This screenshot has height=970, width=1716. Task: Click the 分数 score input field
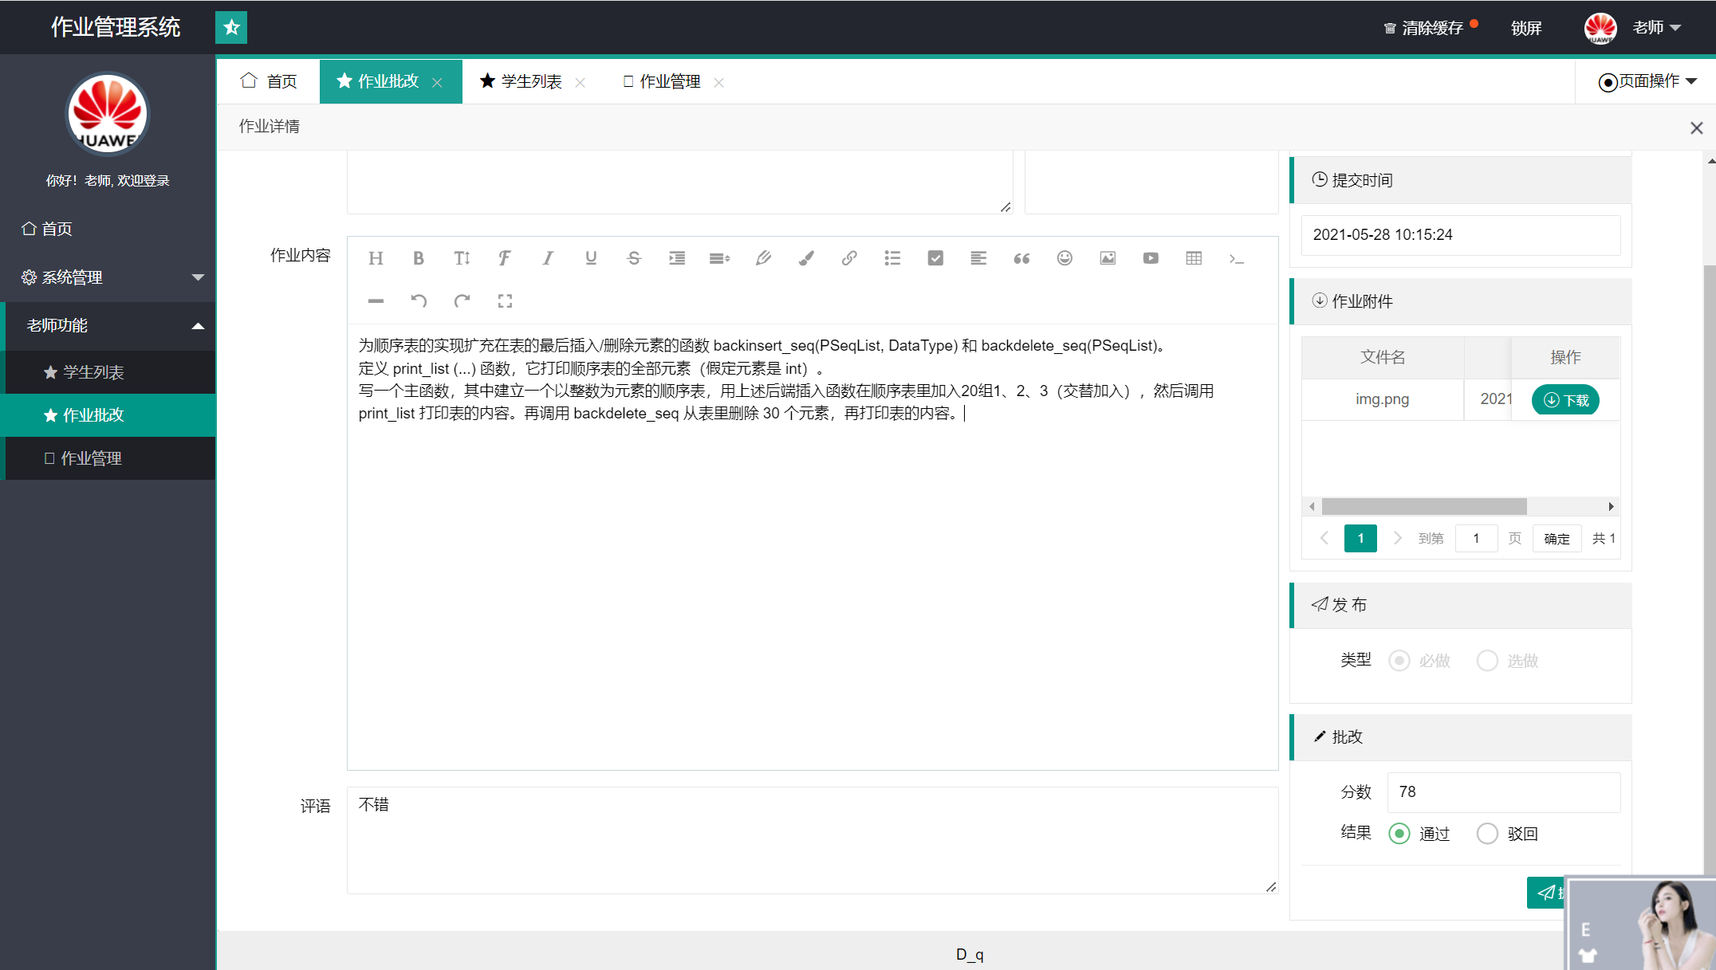click(x=1503, y=792)
